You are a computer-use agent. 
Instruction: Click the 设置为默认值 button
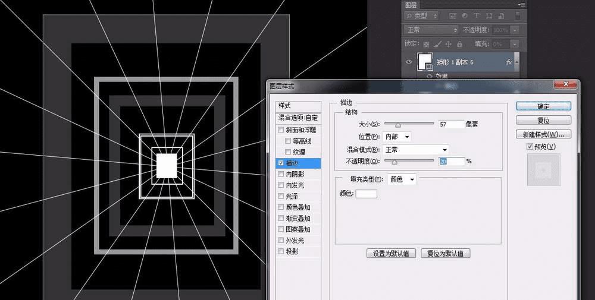coord(392,254)
